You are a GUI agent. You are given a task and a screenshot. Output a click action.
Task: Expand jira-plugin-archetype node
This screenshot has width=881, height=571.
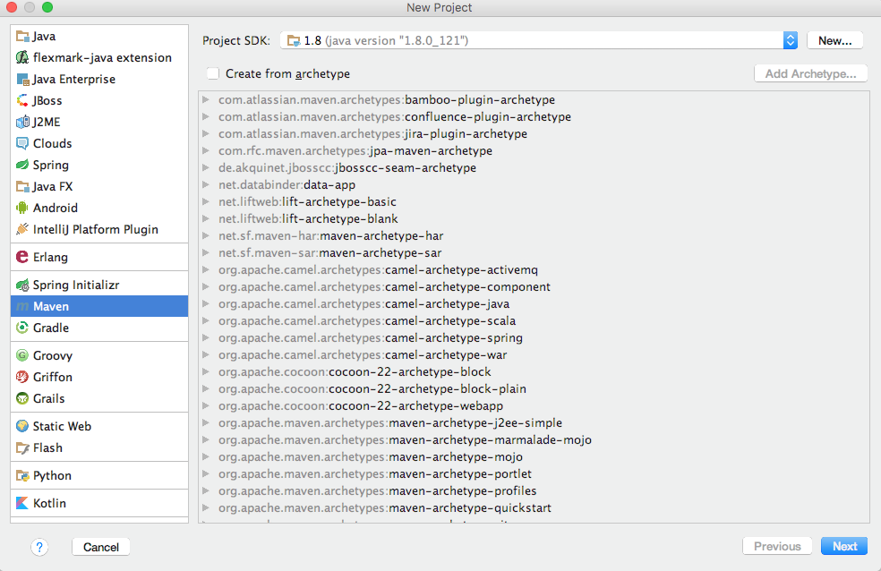click(x=206, y=133)
